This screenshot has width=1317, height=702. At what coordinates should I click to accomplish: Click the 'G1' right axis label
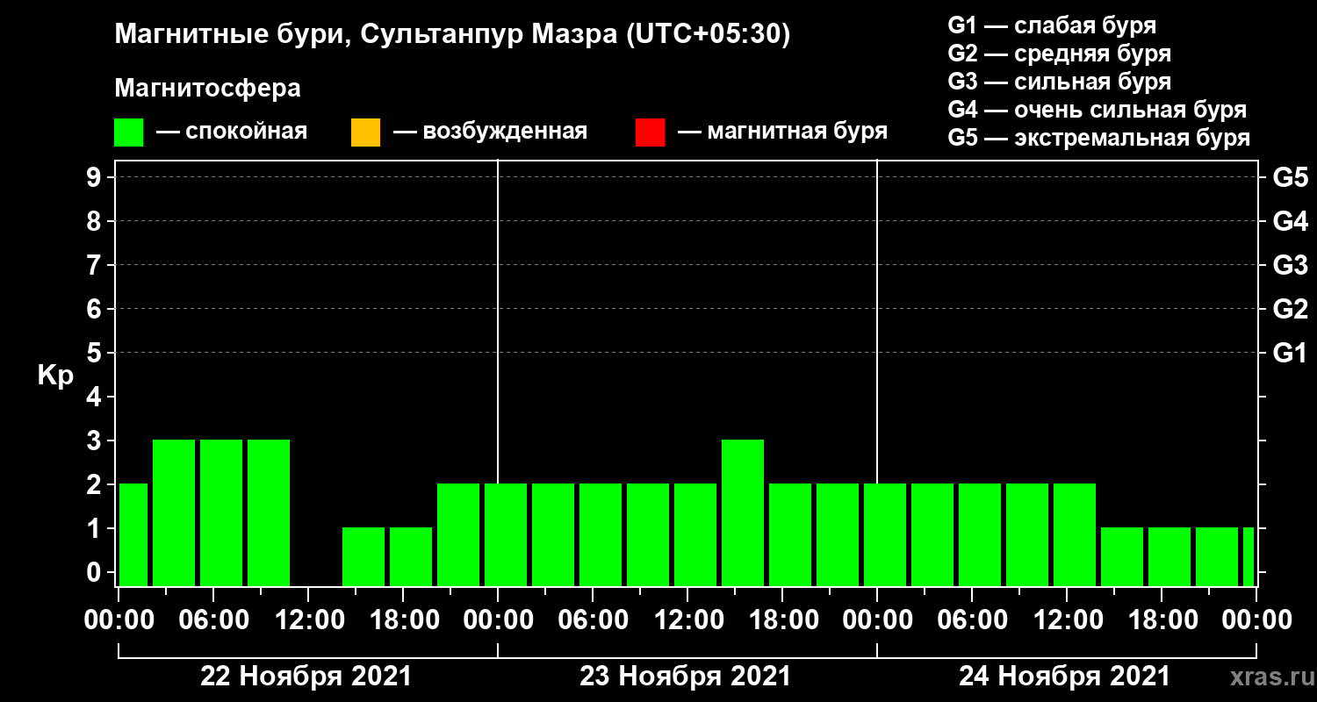1291,353
